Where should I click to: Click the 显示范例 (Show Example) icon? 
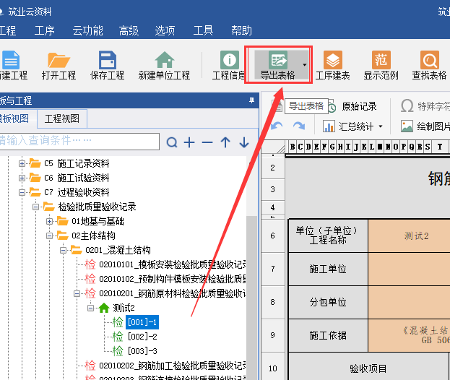[x=381, y=66]
